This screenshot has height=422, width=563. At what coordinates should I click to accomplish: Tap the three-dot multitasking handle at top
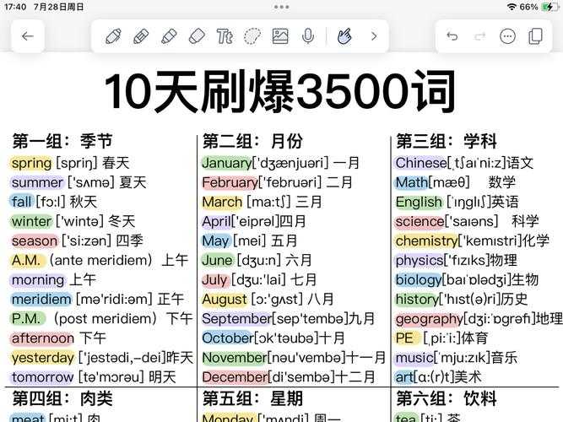pyautogui.click(x=282, y=7)
